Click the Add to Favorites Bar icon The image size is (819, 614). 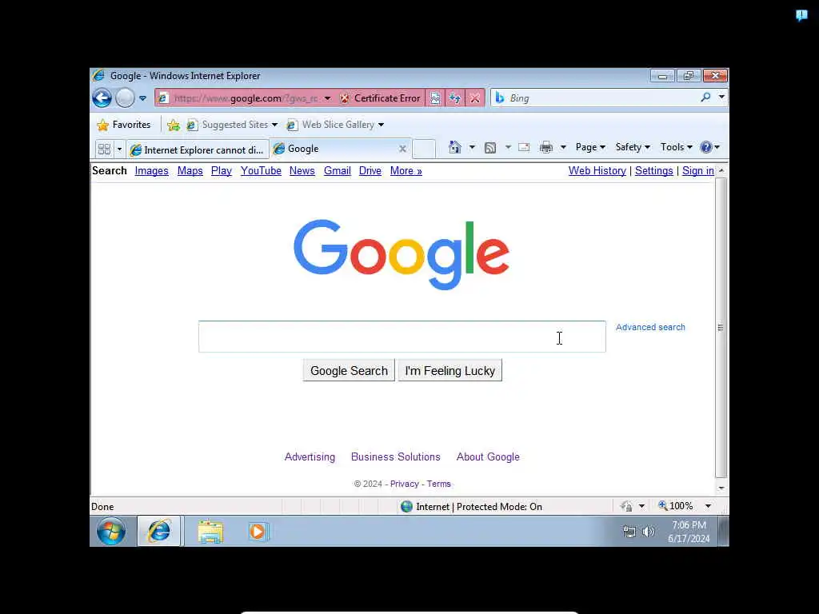pos(174,125)
